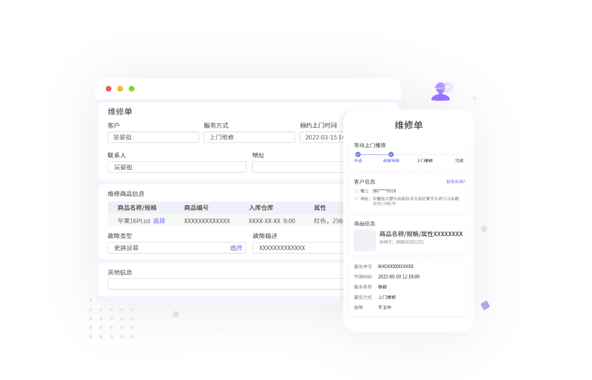Click the 客户 input field

click(153, 137)
